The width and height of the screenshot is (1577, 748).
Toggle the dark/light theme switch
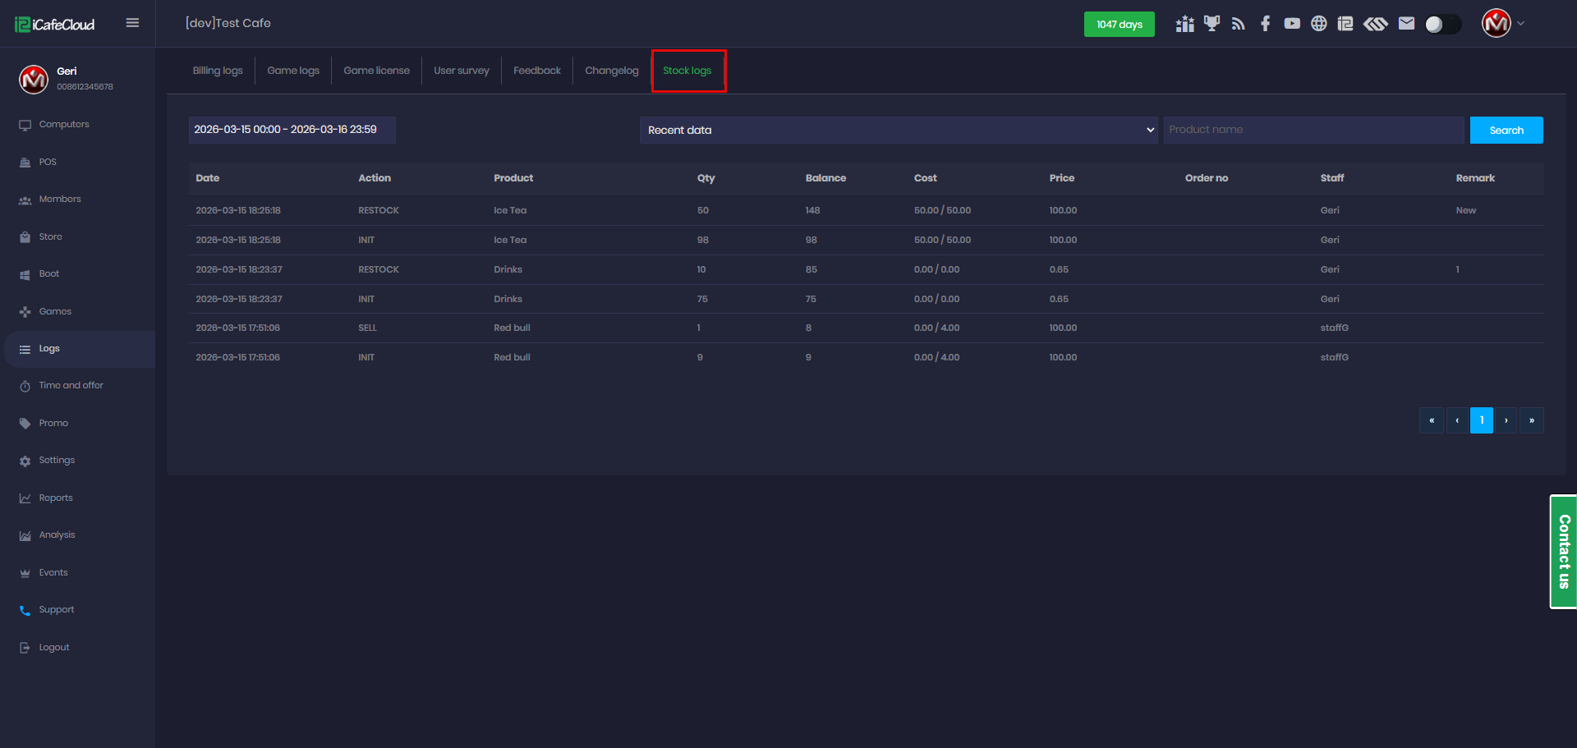1442,24
